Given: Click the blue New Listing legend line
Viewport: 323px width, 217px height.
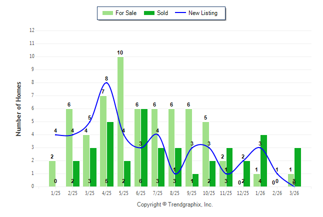Looking at the screenshot, I should (x=180, y=13).
